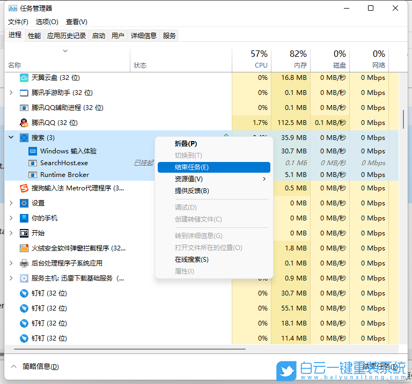Click the 搜狗输入法 Metro icon
The width and height of the screenshot is (412, 384).
(x=24, y=188)
